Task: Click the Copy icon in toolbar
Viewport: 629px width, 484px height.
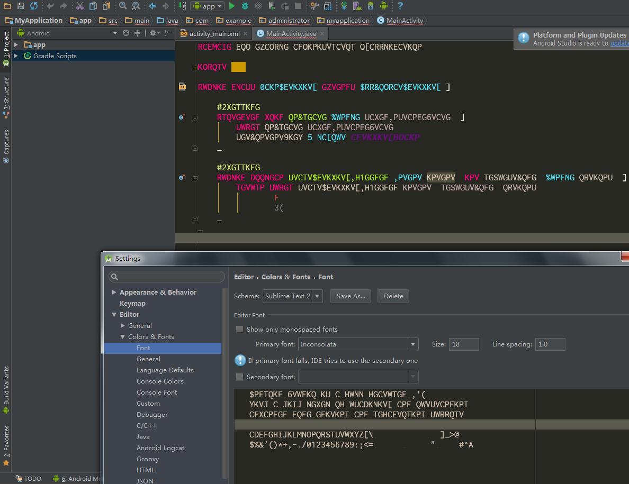Action: point(93,6)
